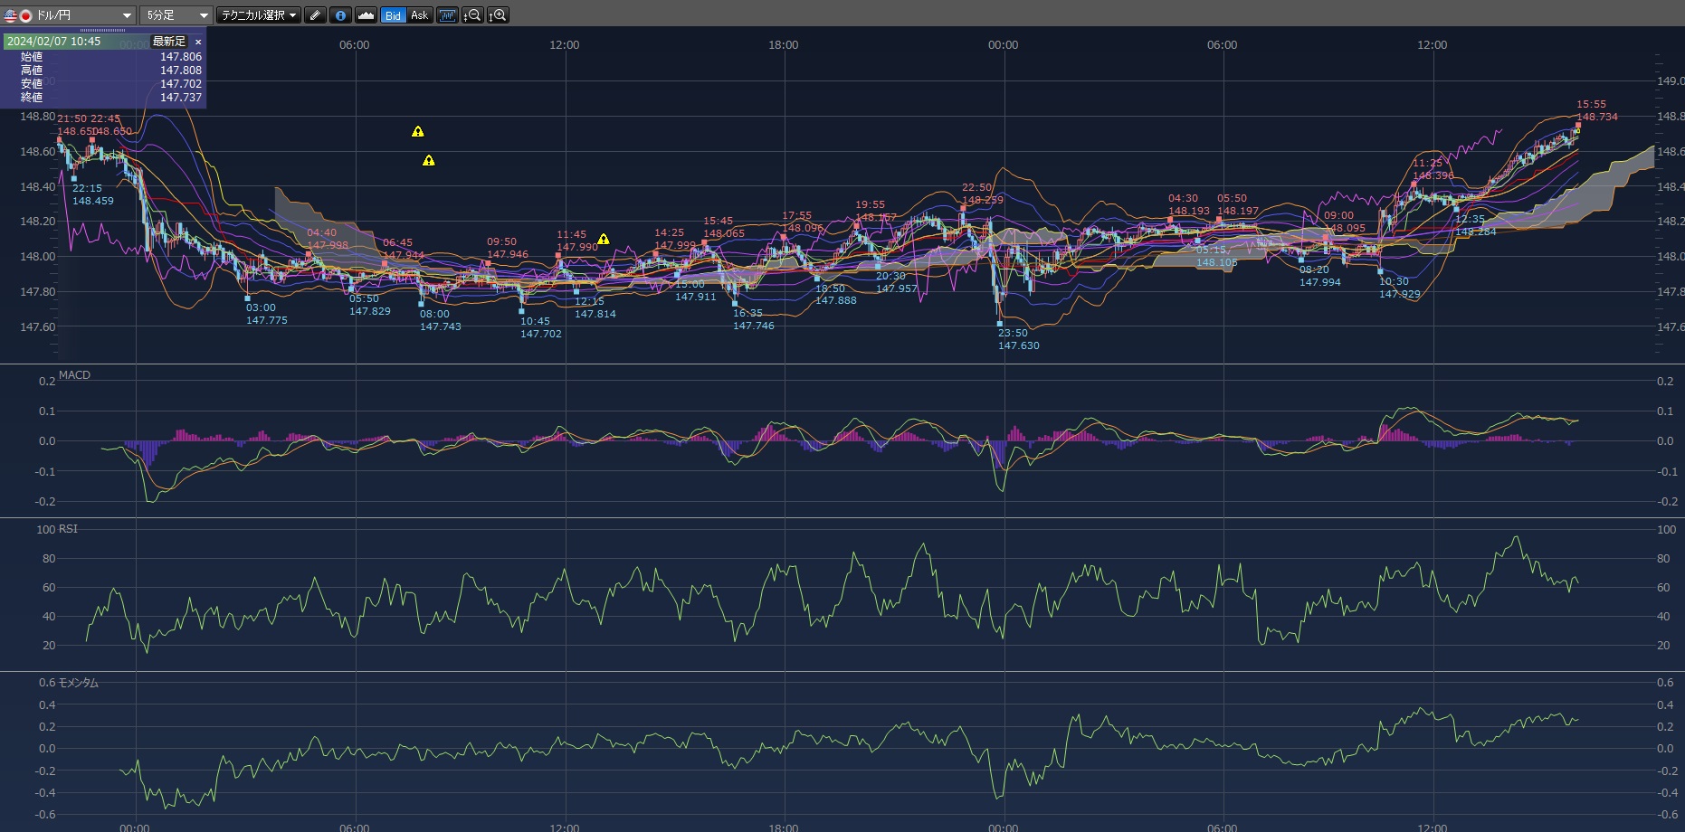
Task: Click the 最新足 button
Action: pyautogui.click(x=168, y=42)
